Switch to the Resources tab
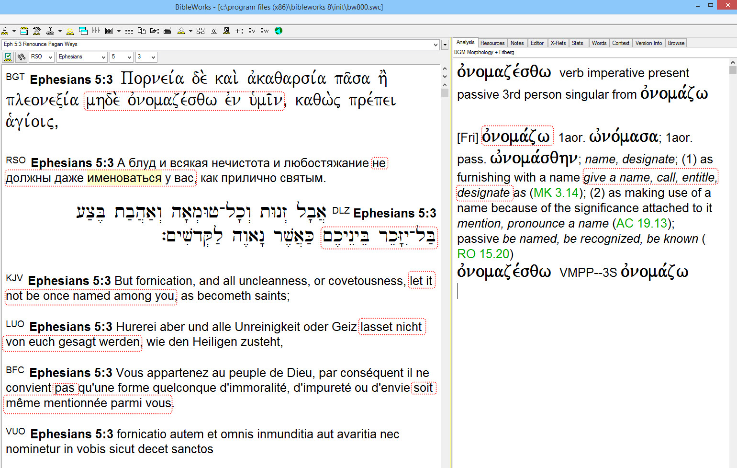Image resolution: width=737 pixels, height=468 pixels. click(492, 43)
